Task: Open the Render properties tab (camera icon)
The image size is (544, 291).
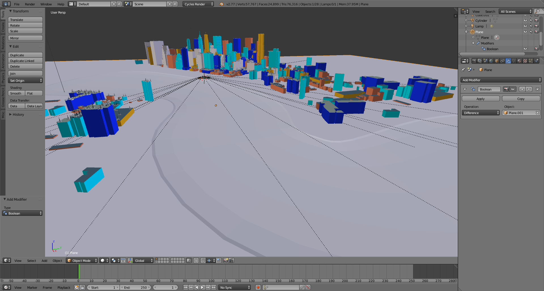Action: point(474,61)
